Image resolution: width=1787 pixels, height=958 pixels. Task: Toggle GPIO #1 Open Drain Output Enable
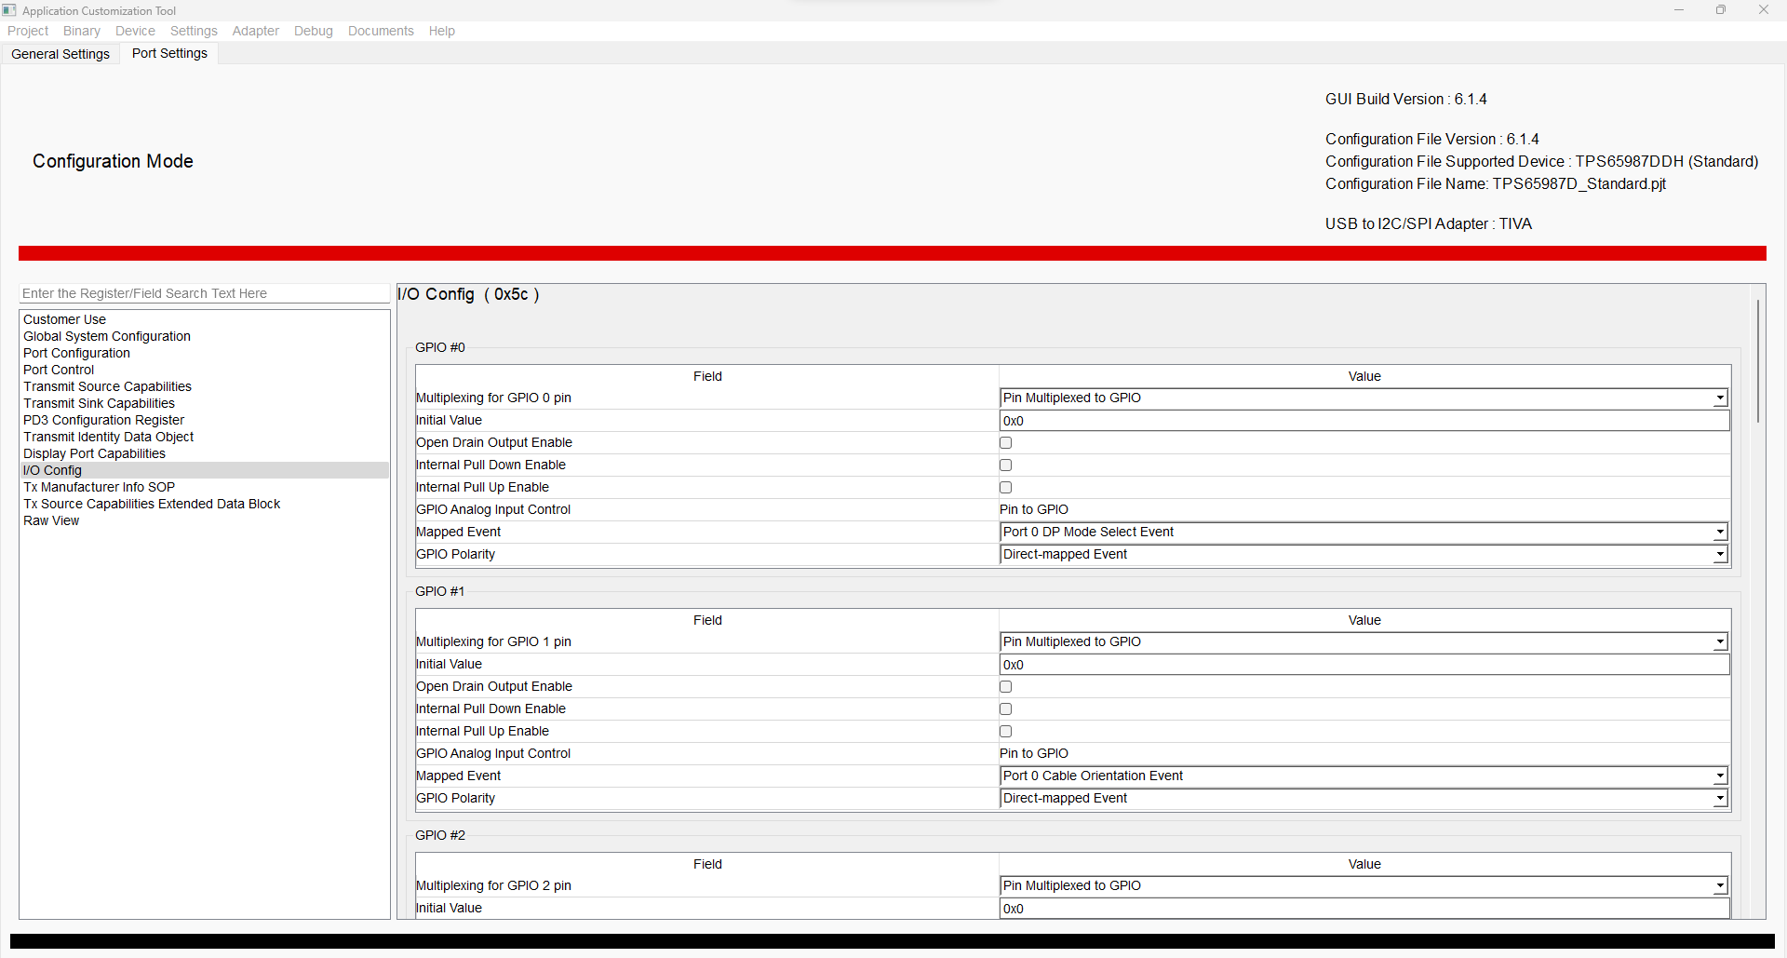click(1005, 687)
